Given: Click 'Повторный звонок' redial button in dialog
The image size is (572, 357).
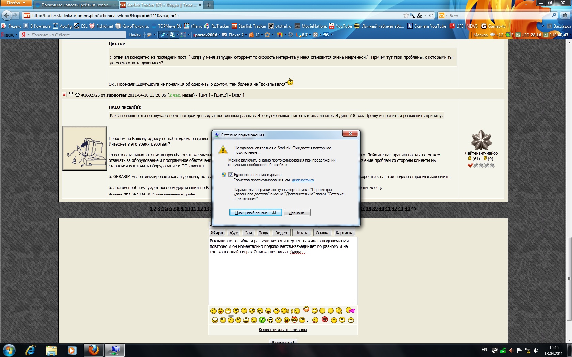Looking at the screenshot, I should click(x=255, y=213).
